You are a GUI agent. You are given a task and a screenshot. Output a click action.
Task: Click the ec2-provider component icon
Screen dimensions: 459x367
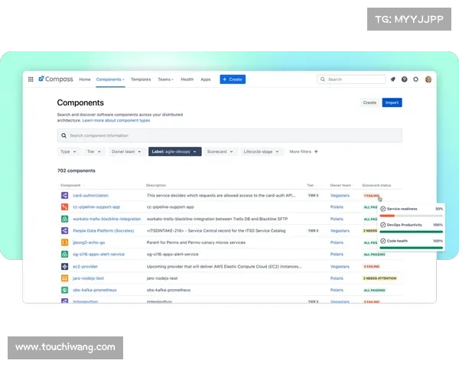[65, 266]
